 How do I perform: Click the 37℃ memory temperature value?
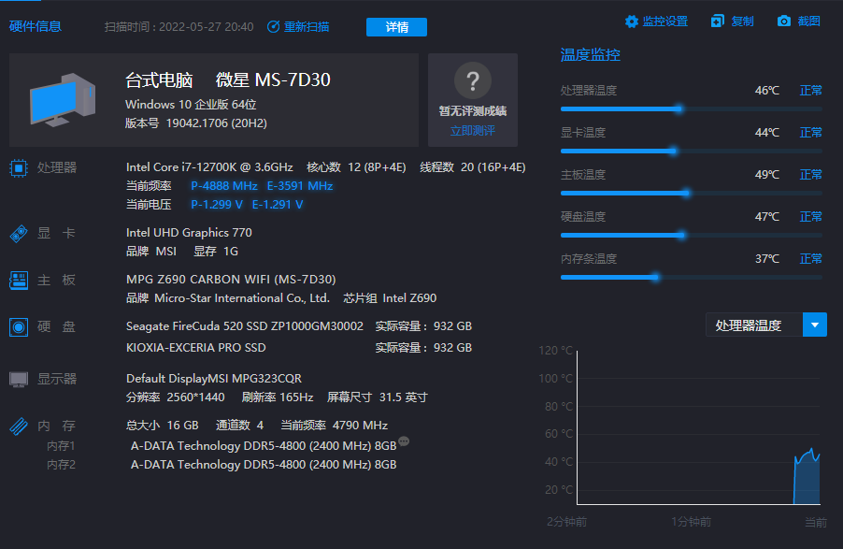pos(767,259)
